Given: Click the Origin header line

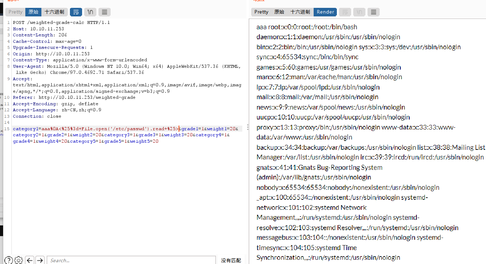Looking at the screenshot, I should [51, 54].
